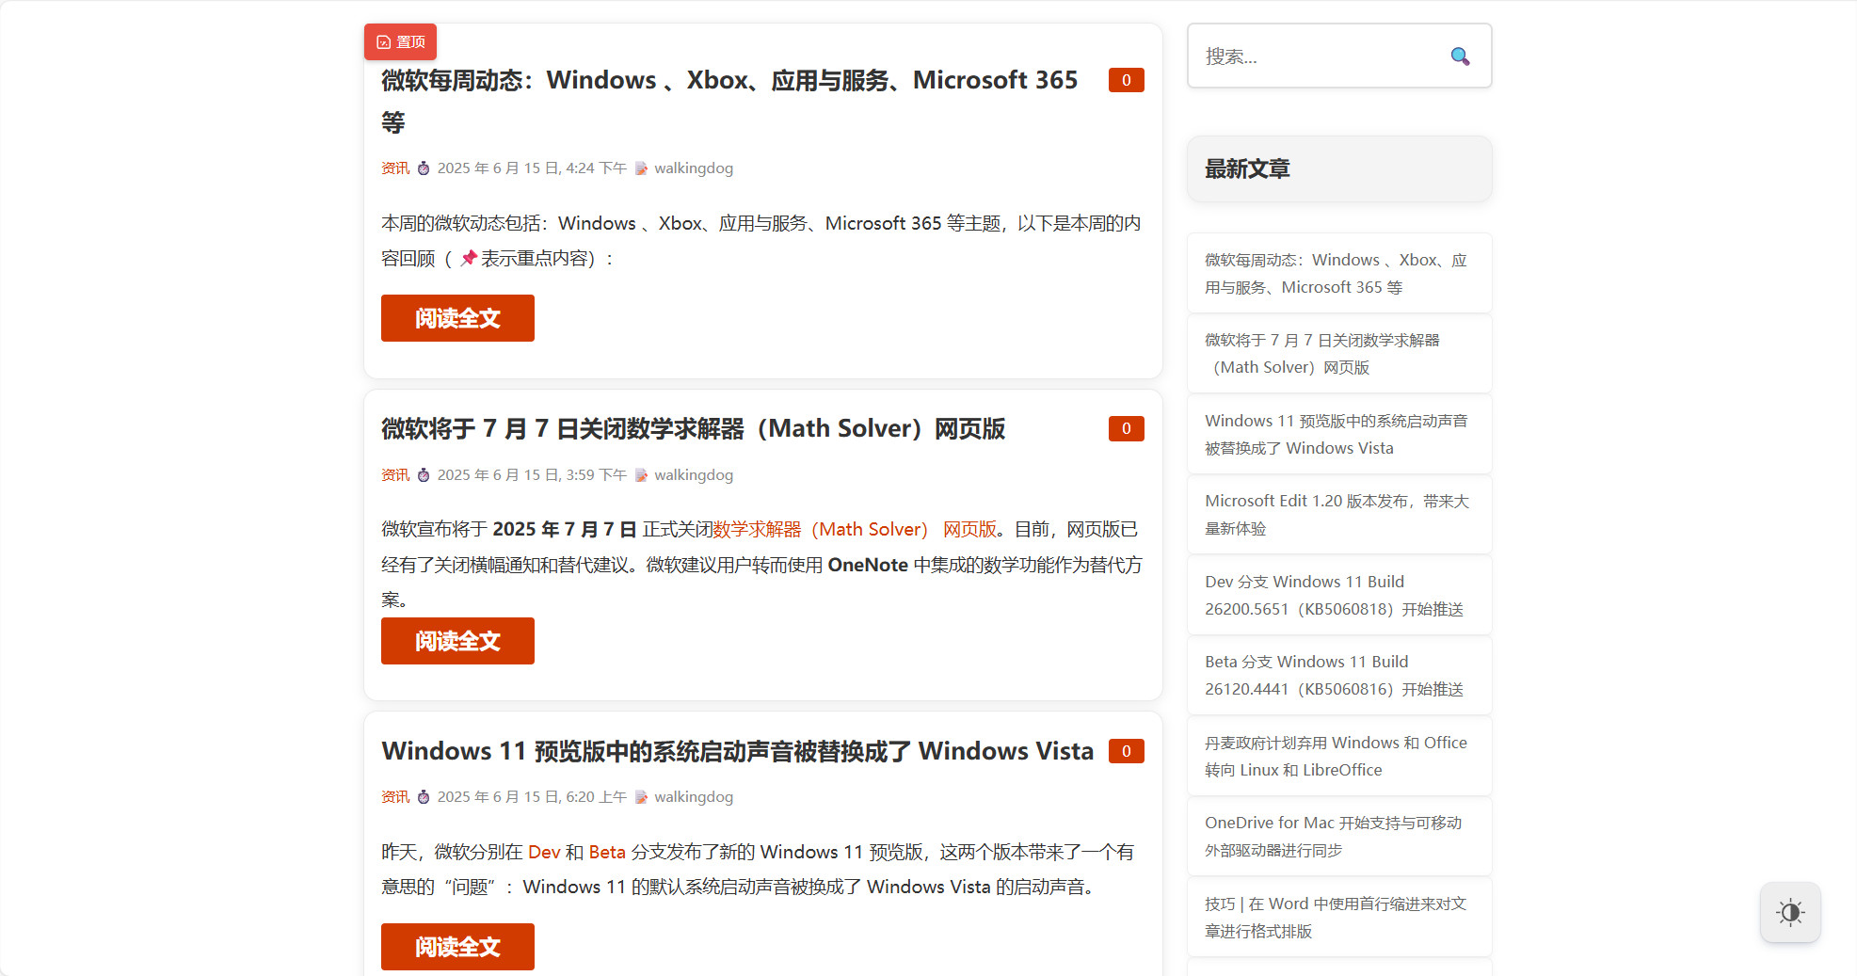Click the author icon on the 3:59 下午 post
The image size is (1857, 976).
[641, 475]
